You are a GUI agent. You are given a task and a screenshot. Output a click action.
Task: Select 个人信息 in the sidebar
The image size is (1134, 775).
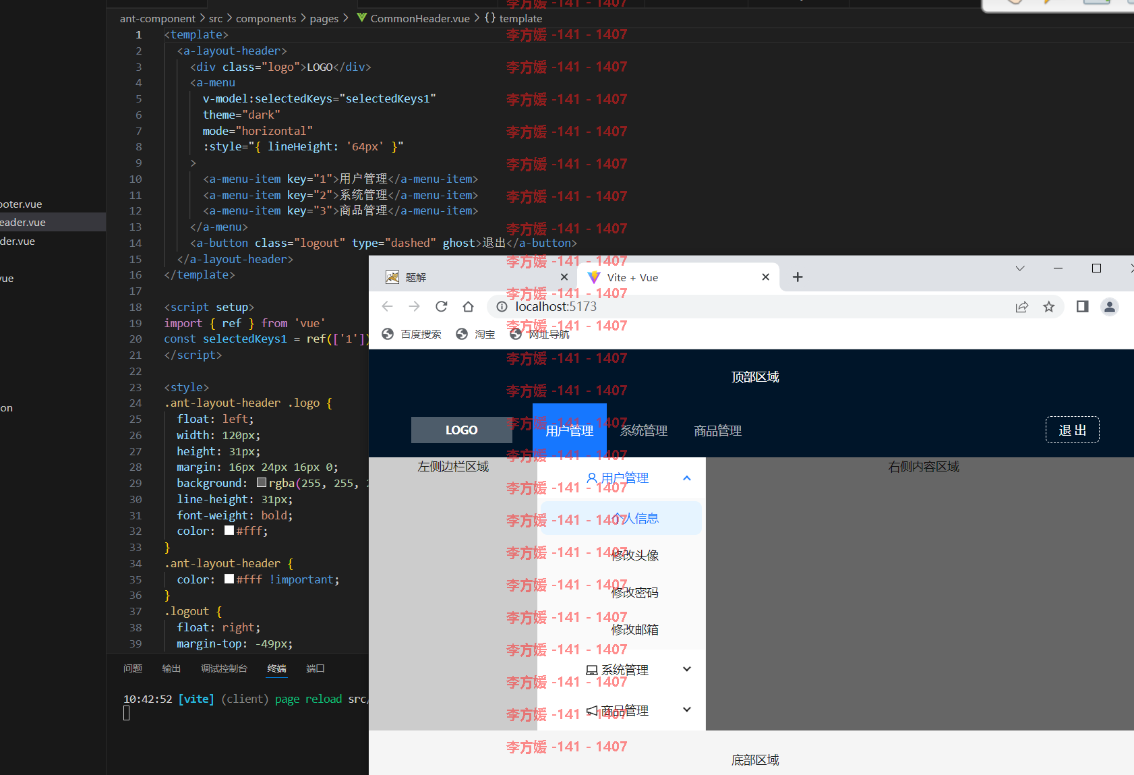click(622, 518)
